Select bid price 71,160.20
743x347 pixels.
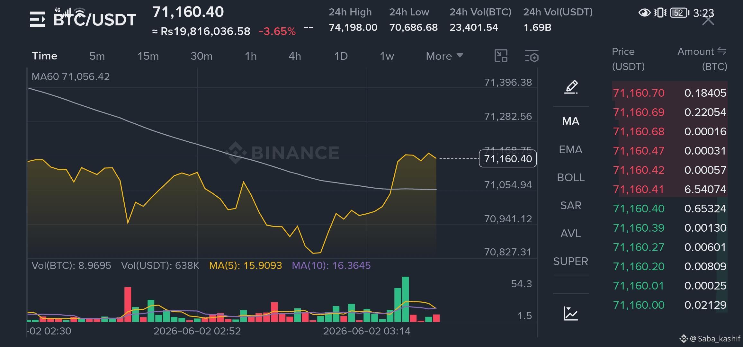639,267
